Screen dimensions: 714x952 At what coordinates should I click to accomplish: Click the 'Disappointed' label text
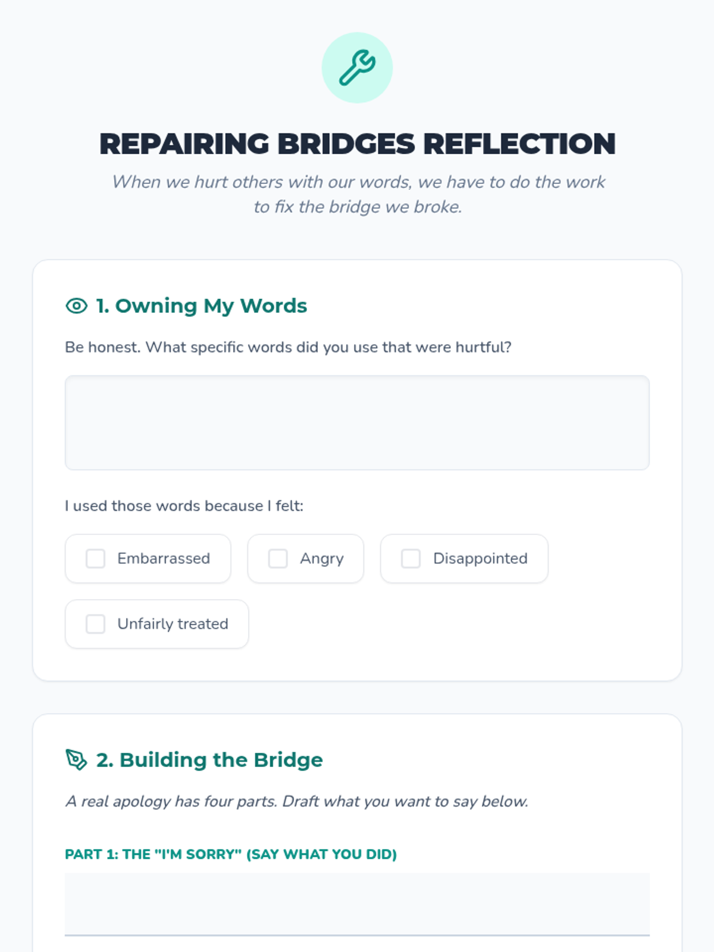[480, 559]
